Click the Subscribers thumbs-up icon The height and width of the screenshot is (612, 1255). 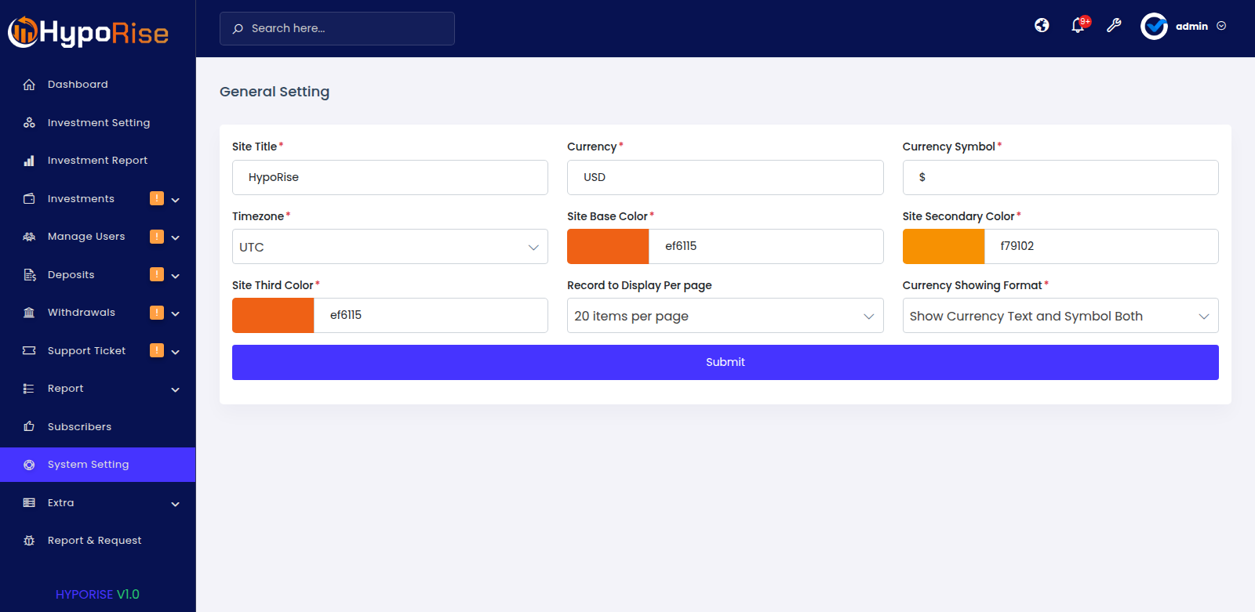(x=29, y=427)
